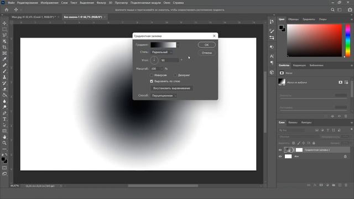Open the Filter menu in menu bar
354x199 pixels.
coord(101,3)
